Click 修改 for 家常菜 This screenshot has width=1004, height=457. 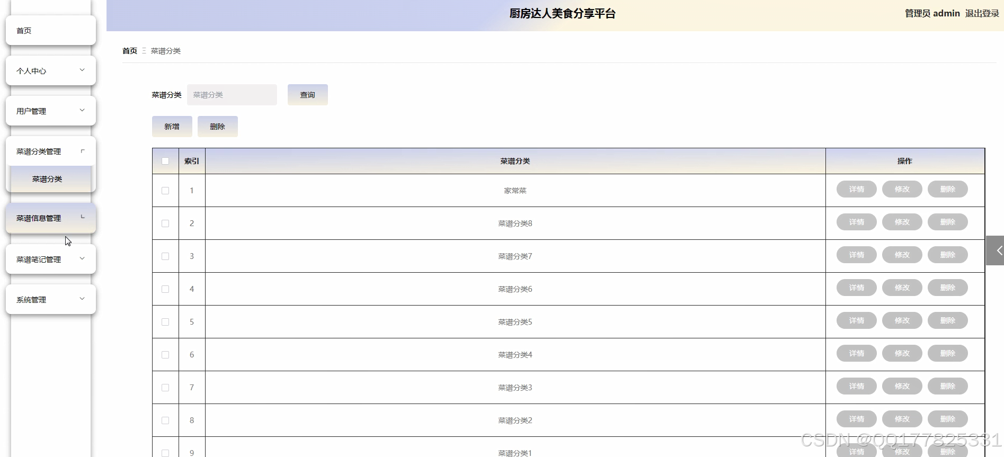click(x=902, y=189)
